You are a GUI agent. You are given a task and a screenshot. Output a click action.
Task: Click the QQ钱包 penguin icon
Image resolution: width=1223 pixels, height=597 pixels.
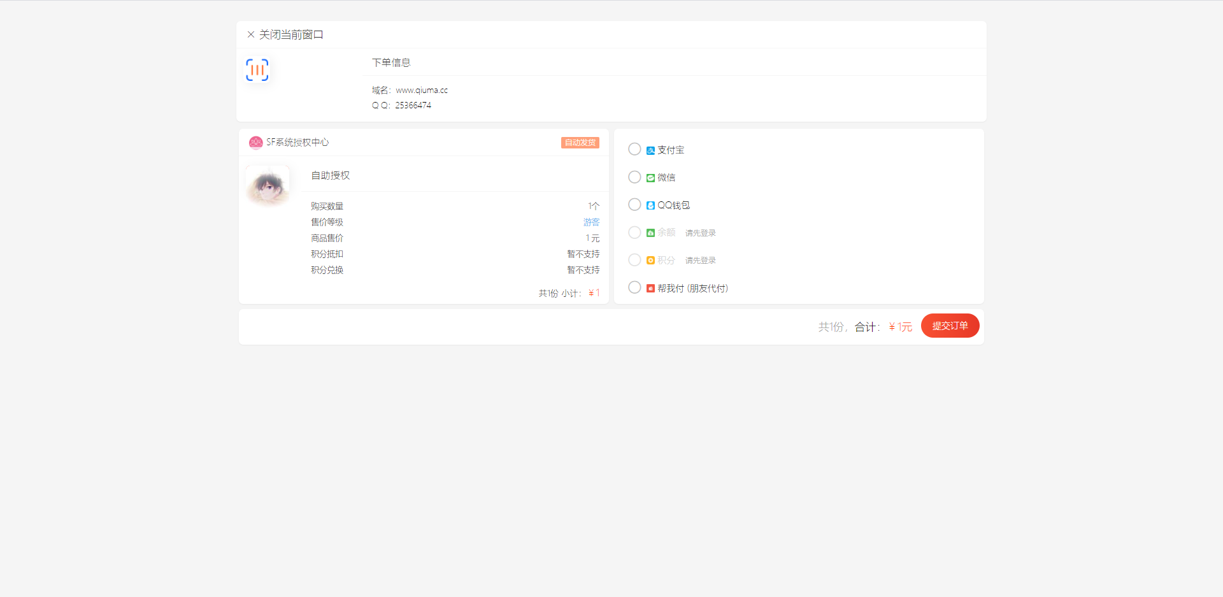pos(650,206)
